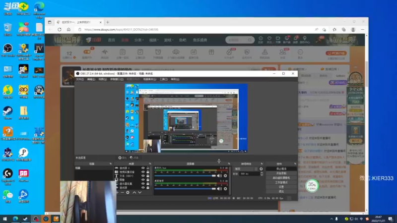397x223 pixels.
Task: Click the Douyu search magnifier icon
Action: pos(250,40)
